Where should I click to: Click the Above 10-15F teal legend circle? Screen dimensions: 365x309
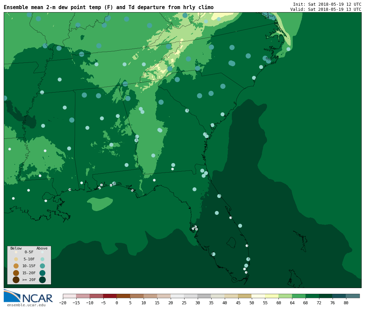pyautogui.click(x=42, y=266)
